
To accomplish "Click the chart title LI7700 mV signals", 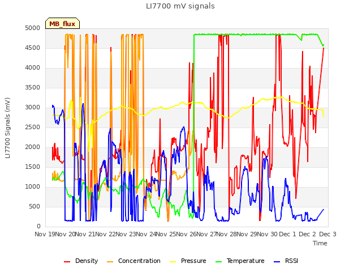I will pyautogui.click(x=180, y=6).
